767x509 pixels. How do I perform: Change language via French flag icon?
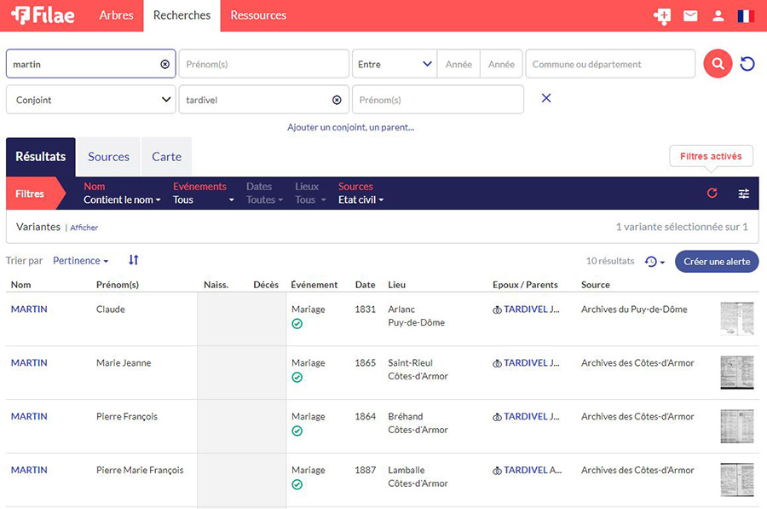tap(746, 15)
